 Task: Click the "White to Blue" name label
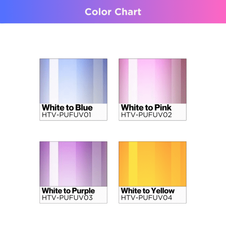pos(67,108)
